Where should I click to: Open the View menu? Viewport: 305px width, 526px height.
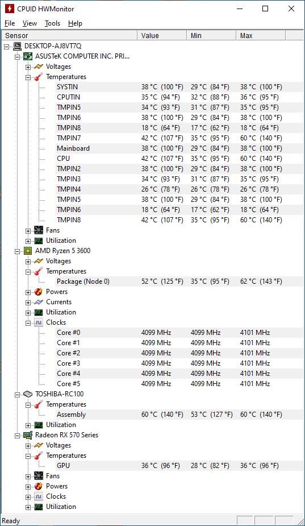pos(30,23)
